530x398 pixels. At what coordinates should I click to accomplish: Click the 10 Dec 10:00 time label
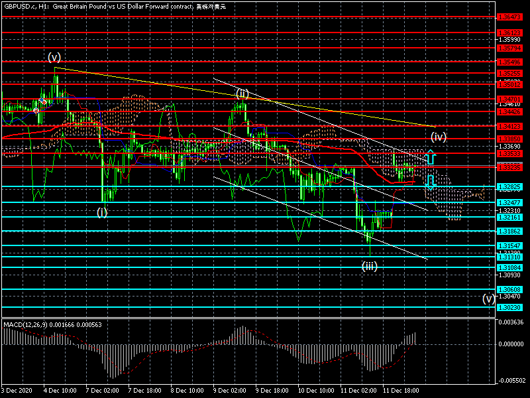point(317,390)
